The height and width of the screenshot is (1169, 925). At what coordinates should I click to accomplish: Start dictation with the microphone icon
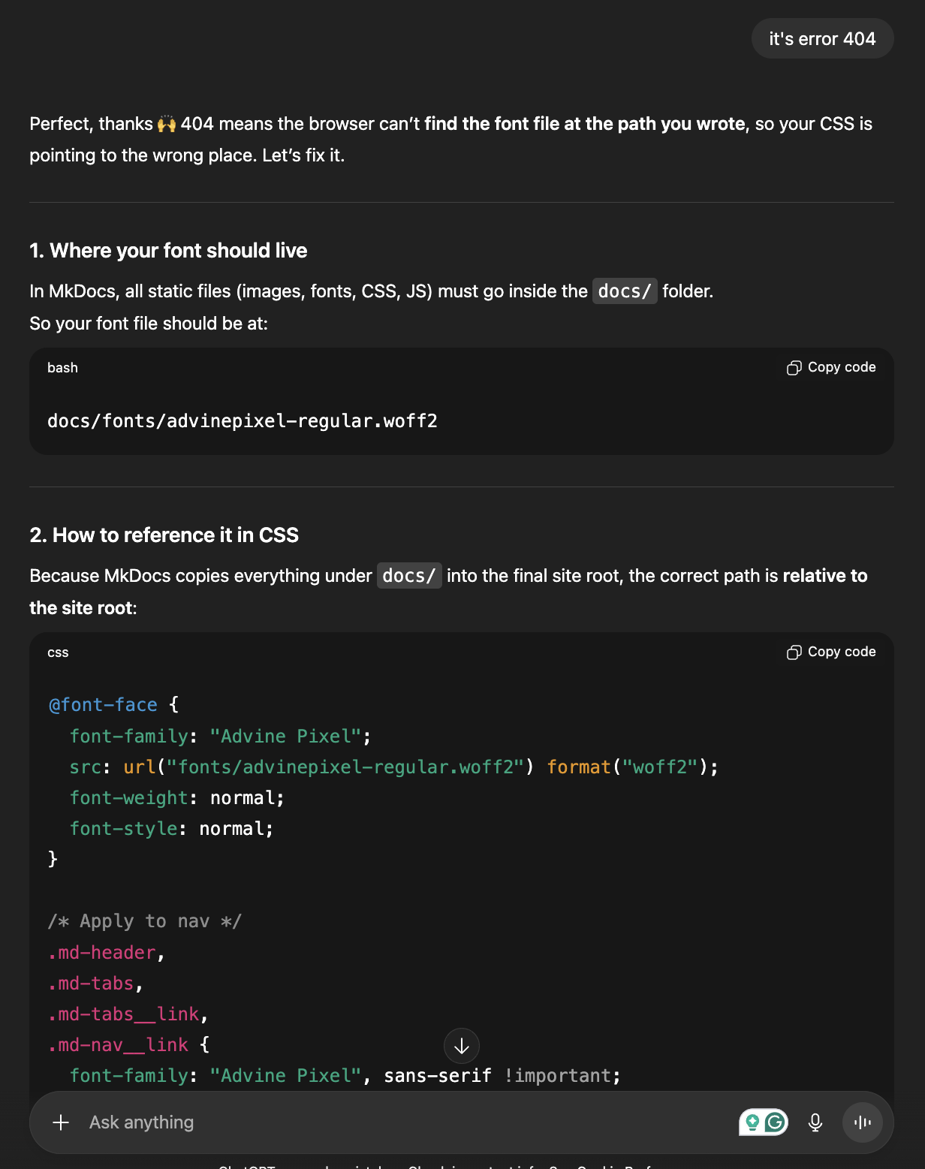coord(815,1122)
